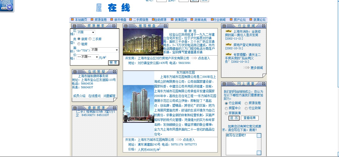Image resolution: width=339 pixels, height=157 pixels.
Task: Click the NEW badge beside 上海市消协 headline
Action: (x=228, y=31)
